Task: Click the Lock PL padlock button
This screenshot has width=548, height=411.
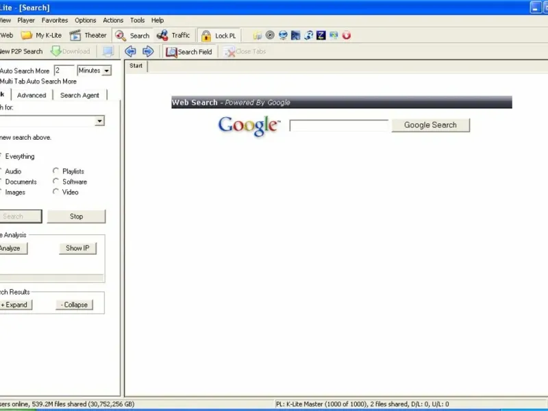Action: [219, 36]
